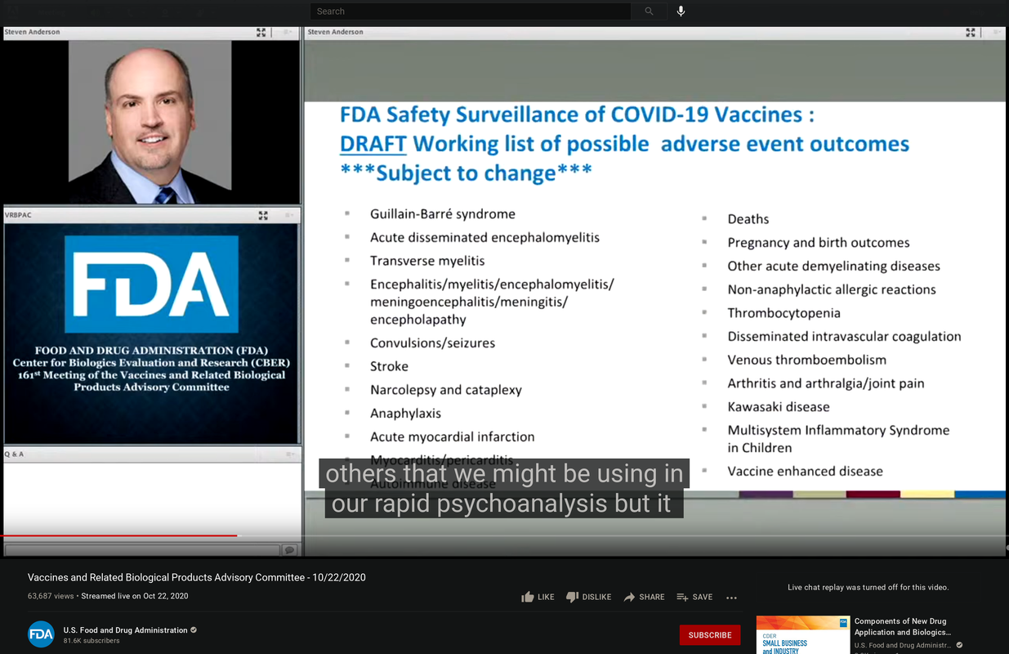Click 'Convulsions/seizures' list item
The image size is (1009, 654).
coord(432,343)
